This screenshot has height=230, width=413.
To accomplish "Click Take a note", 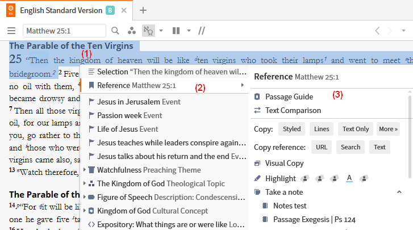I will coord(284,193).
